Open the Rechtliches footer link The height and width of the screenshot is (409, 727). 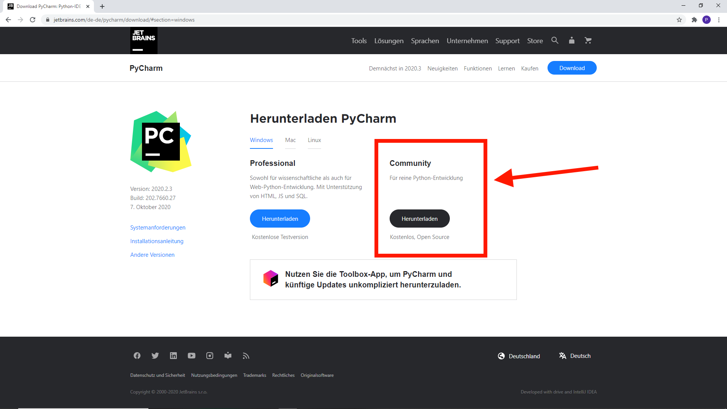[x=283, y=375]
